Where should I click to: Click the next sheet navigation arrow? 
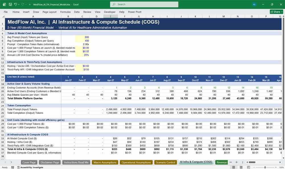pos(11,162)
